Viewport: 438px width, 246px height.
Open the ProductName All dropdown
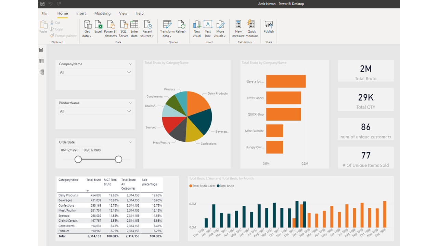[95, 111]
